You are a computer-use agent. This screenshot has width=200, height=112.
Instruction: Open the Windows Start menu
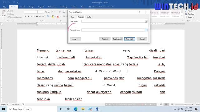coord(3,109)
